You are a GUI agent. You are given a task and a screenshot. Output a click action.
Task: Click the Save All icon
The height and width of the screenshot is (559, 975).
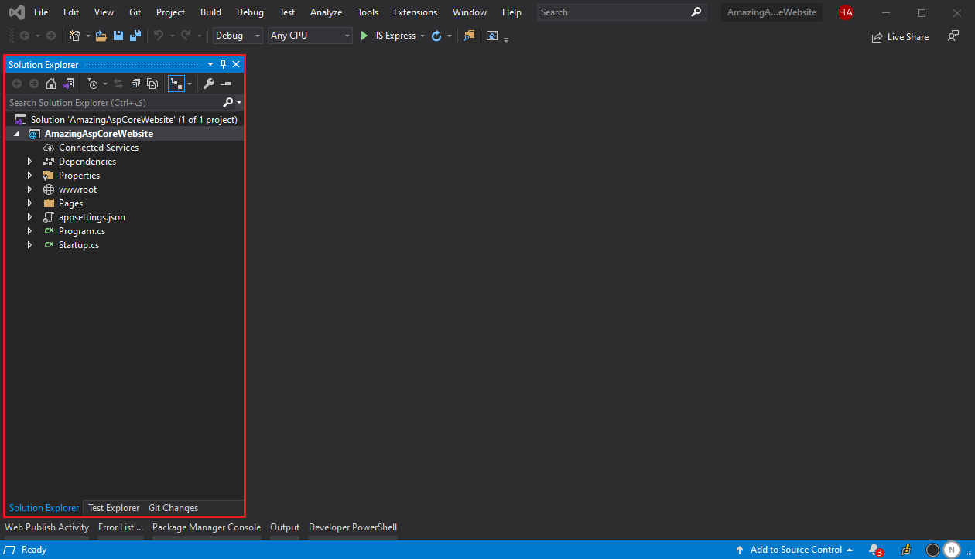[135, 36]
